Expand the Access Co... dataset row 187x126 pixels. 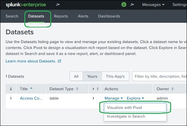click(11, 98)
